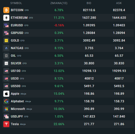Open the EURUSD instrument name
Viewport: 135px width, 134px height.
pyautogui.click(x=17, y=25)
